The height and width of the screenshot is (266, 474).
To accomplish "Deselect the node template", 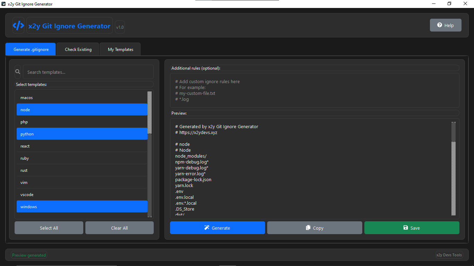I will 82,109.
